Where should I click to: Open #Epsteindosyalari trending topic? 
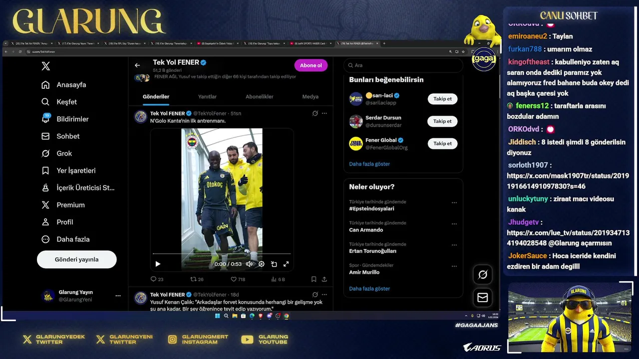coord(371,209)
